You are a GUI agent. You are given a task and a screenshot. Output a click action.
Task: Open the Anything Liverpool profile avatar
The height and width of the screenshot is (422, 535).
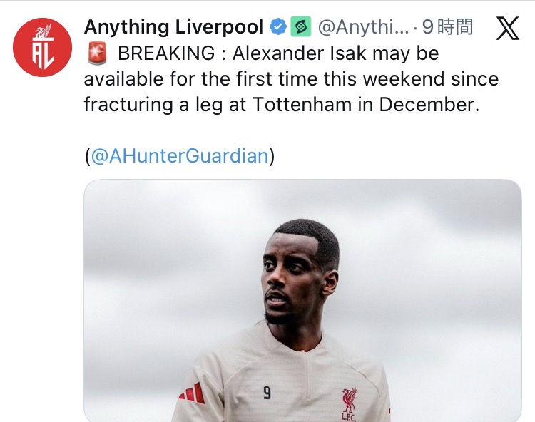pyautogui.click(x=43, y=47)
